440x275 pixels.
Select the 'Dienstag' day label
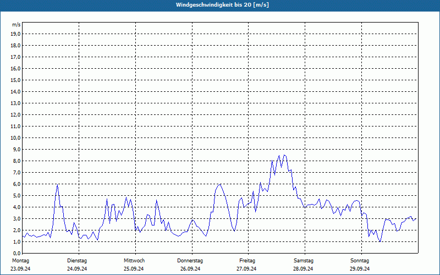77,261
